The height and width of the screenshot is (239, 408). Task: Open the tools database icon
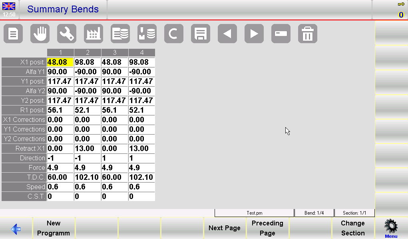pyautogui.click(x=147, y=34)
